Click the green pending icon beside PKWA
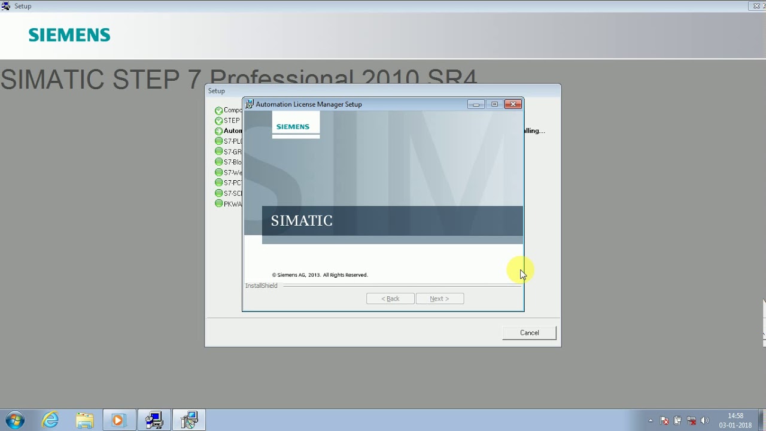766x431 pixels. 219,204
